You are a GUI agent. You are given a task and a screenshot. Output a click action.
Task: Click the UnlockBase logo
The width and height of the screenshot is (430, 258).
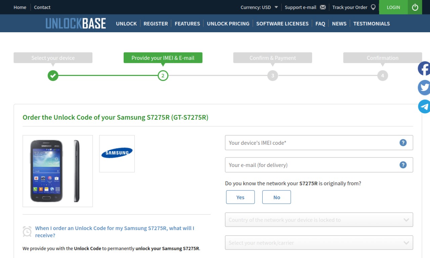(x=76, y=24)
